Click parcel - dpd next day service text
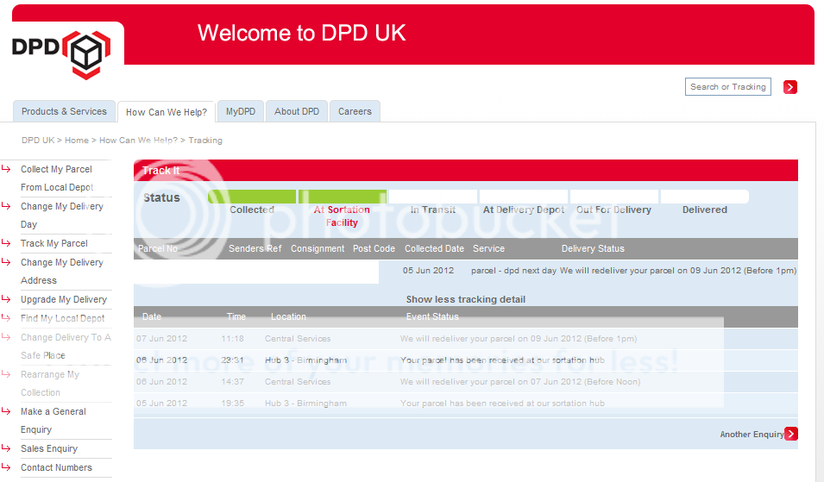 (x=513, y=271)
